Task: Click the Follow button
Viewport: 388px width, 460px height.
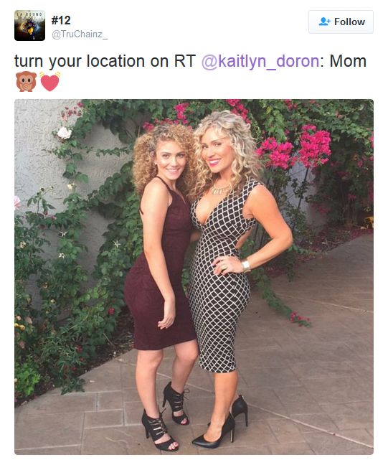Action: [341, 22]
